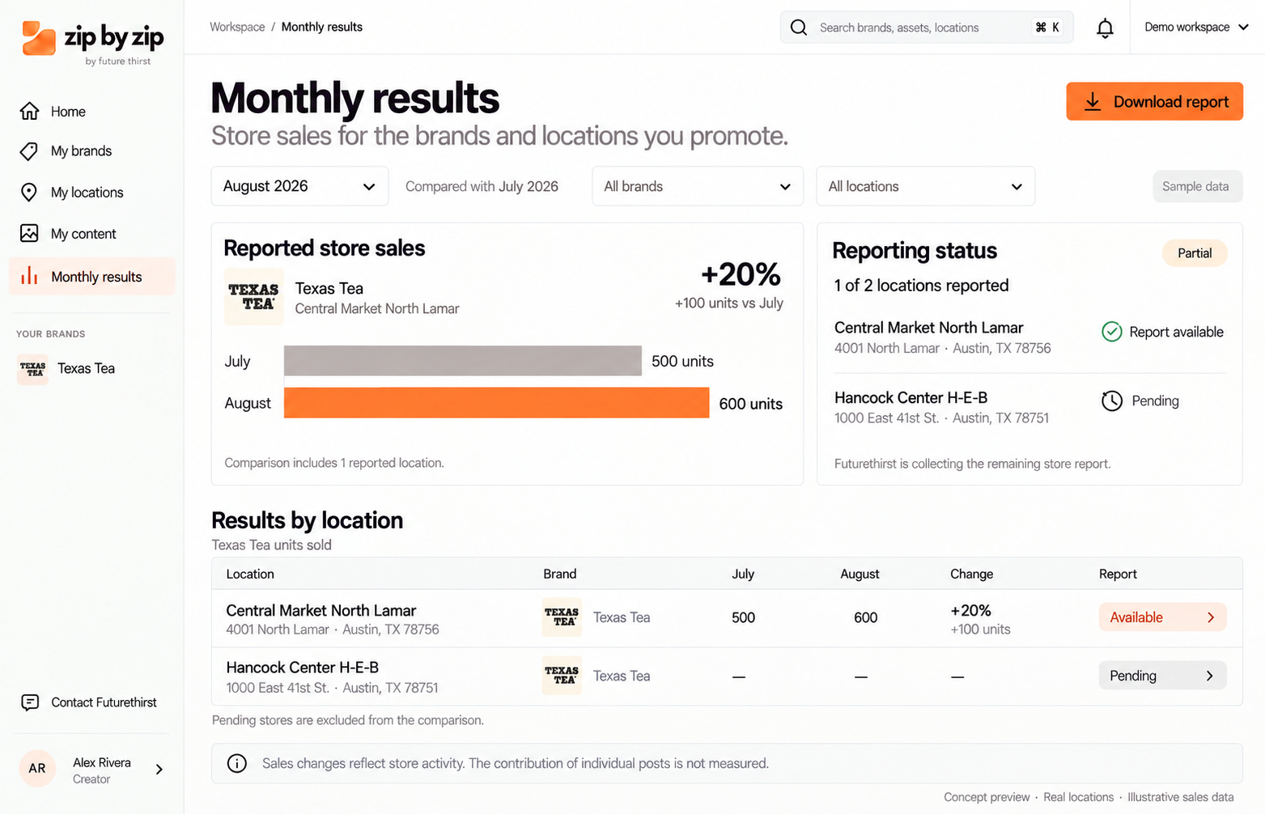Click the Sample data badge
Viewport: 1265px width, 814px height.
coord(1198,186)
